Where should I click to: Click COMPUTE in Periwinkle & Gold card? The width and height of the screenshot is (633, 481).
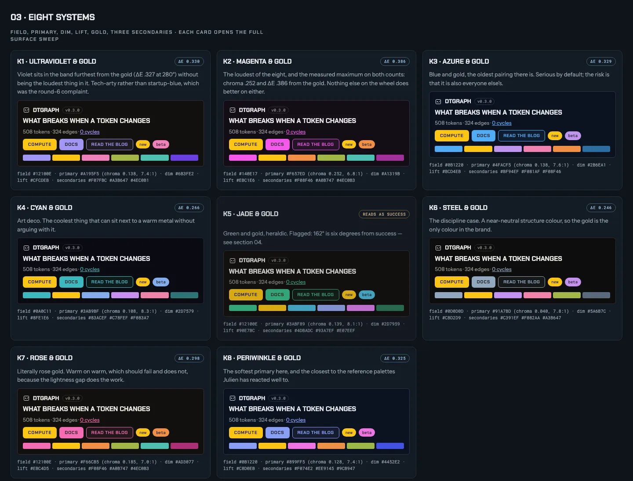coord(246,433)
